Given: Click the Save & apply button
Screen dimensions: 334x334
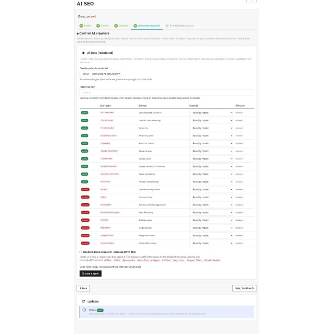Looking at the screenshot, I should [x=90, y=274].
